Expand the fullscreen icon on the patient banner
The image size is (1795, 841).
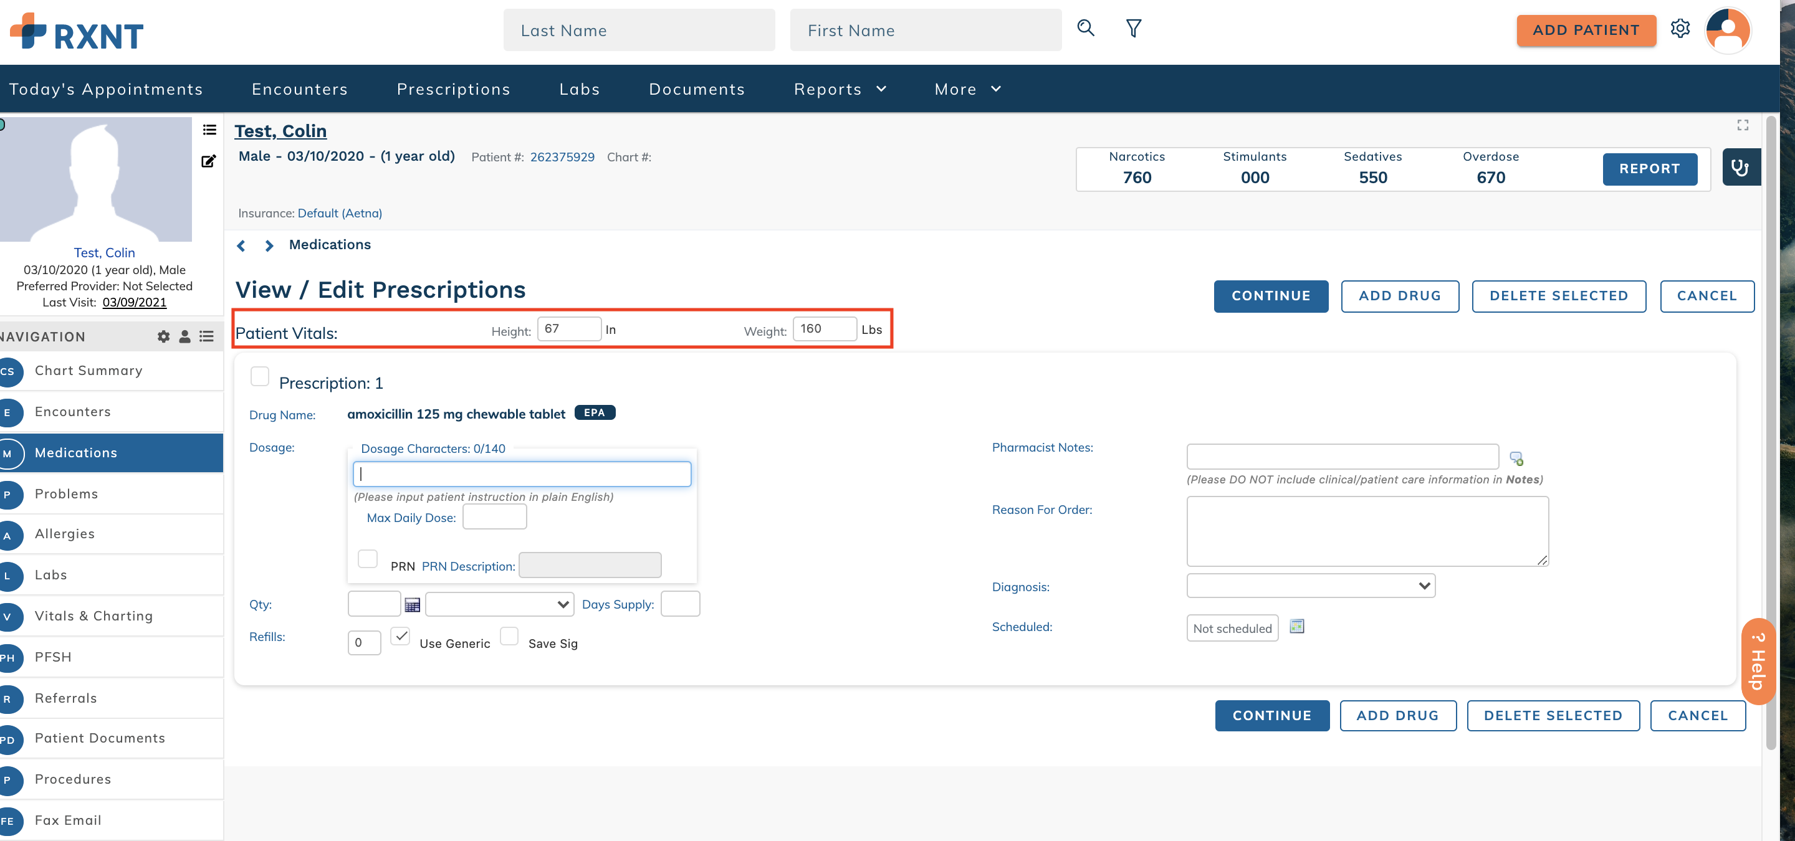coord(1743,126)
